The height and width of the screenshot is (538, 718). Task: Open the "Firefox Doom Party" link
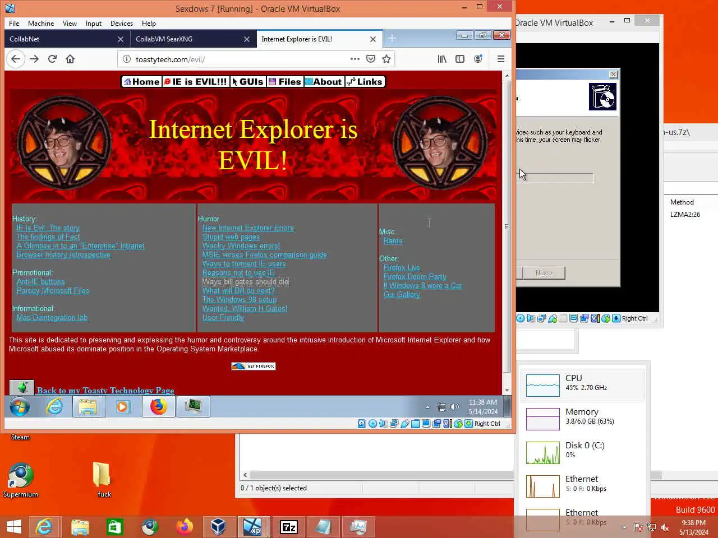(x=415, y=277)
